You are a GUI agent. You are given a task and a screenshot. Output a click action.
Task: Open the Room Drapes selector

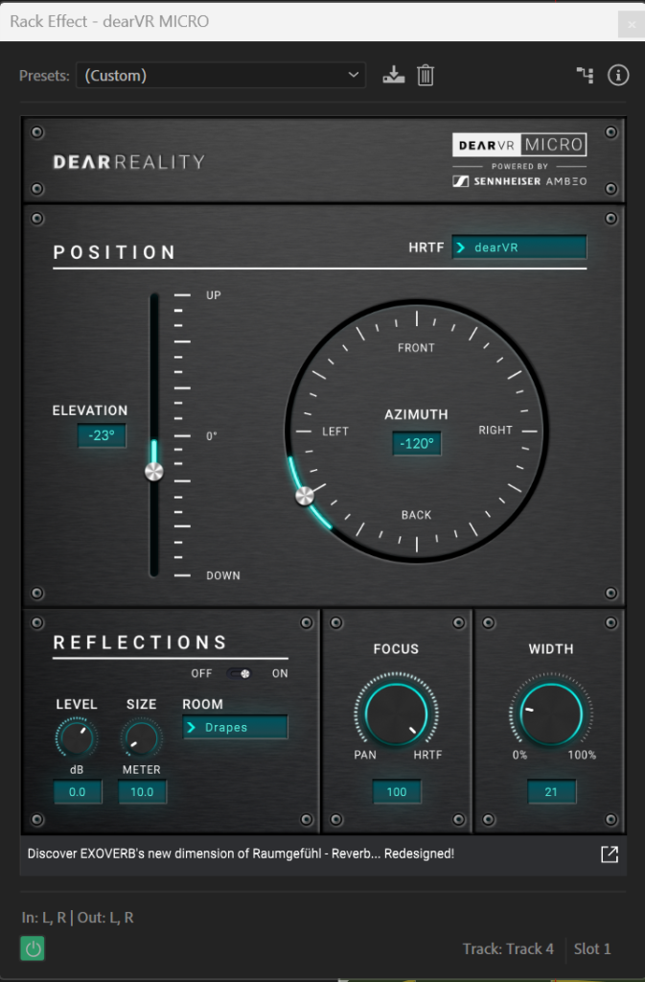pos(235,728)
